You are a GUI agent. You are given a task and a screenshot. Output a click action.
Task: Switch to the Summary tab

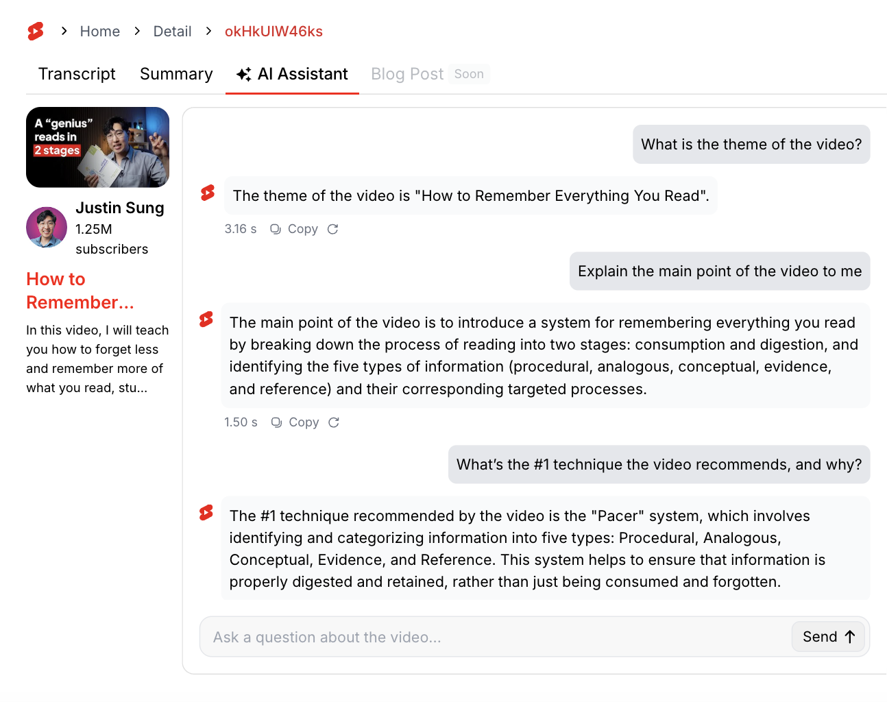176,74
